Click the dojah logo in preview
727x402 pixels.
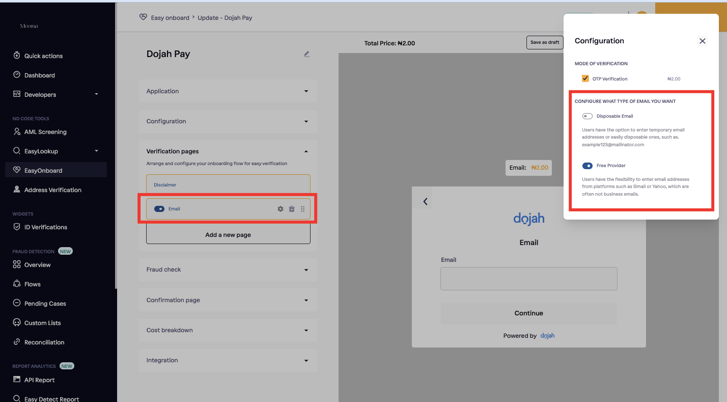(528, 219)
